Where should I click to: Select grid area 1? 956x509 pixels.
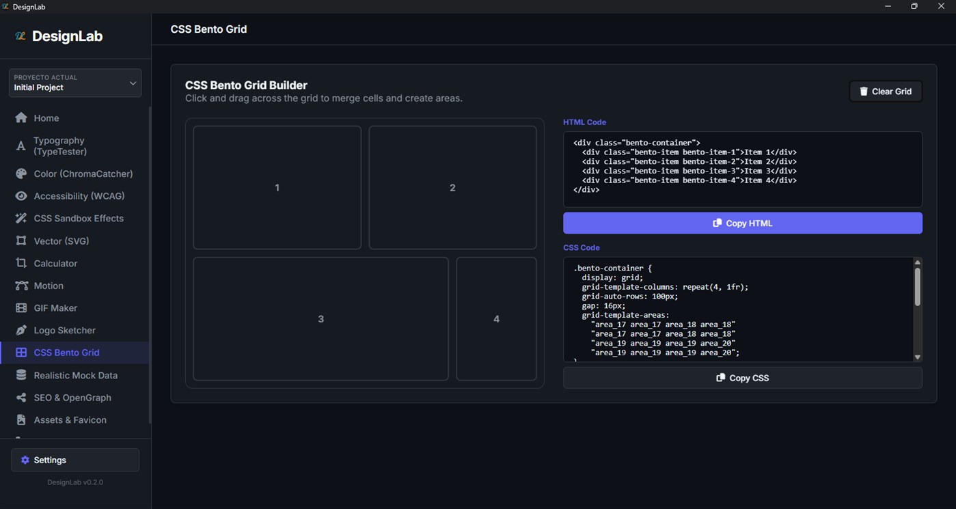click(277, 187)
